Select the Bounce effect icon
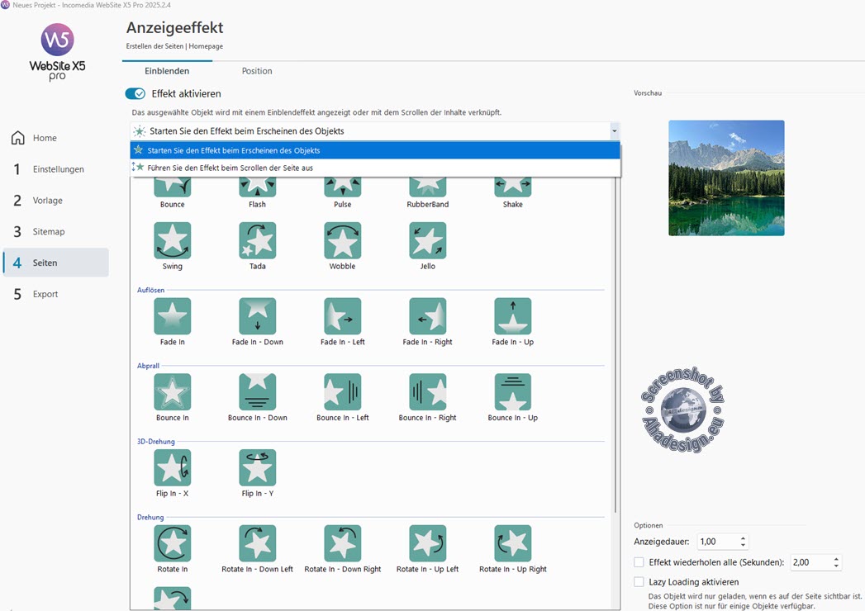865x611 pixels. [x=172, y=187]
